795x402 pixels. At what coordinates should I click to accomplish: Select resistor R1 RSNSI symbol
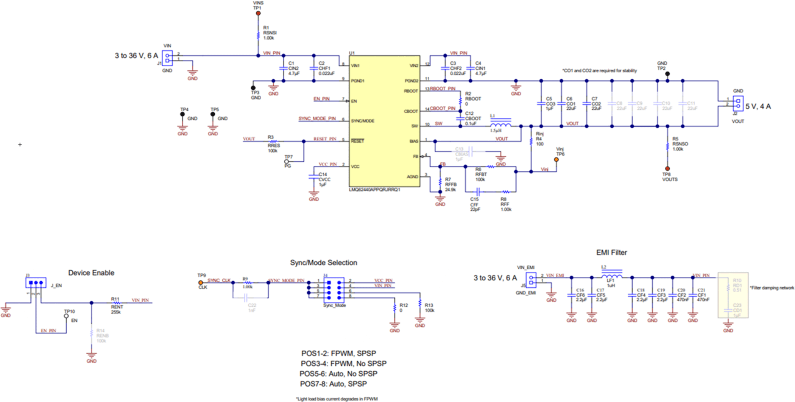[258, 35]
